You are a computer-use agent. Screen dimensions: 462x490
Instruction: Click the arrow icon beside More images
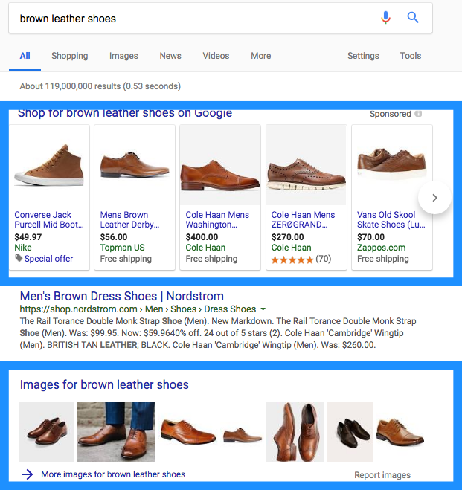pyautogui.click(x=28, y=474)
